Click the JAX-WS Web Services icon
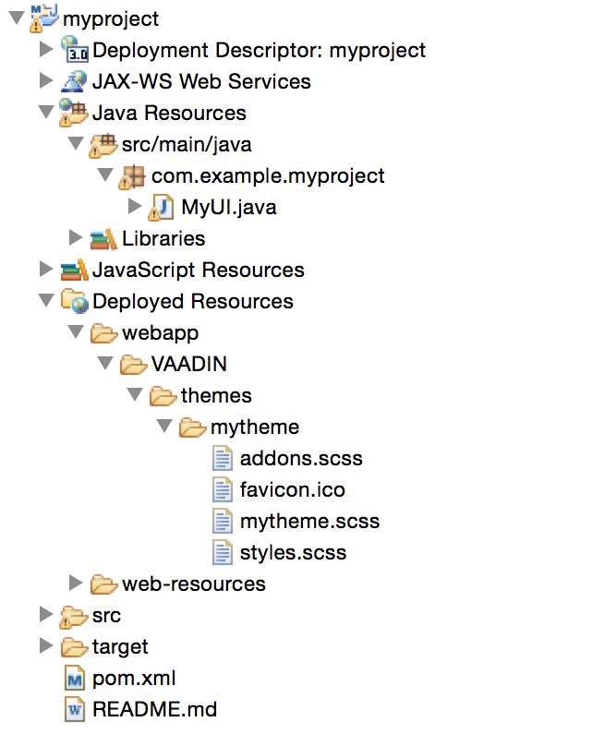Screen dimensions: 604x734 [x=74, y=81]
